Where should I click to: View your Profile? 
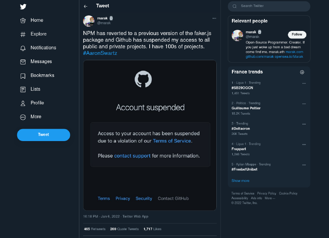click(37, 103)
